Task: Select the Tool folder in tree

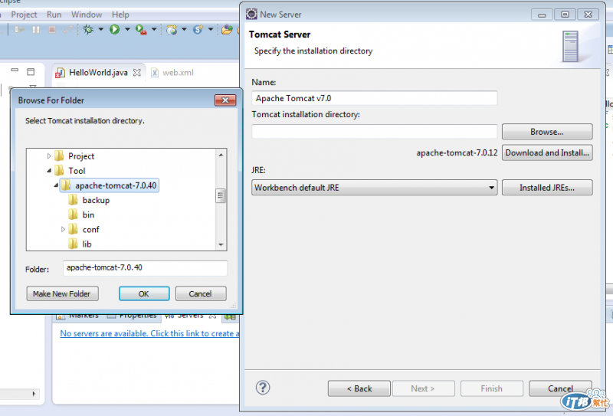Action: click(77, 171)
